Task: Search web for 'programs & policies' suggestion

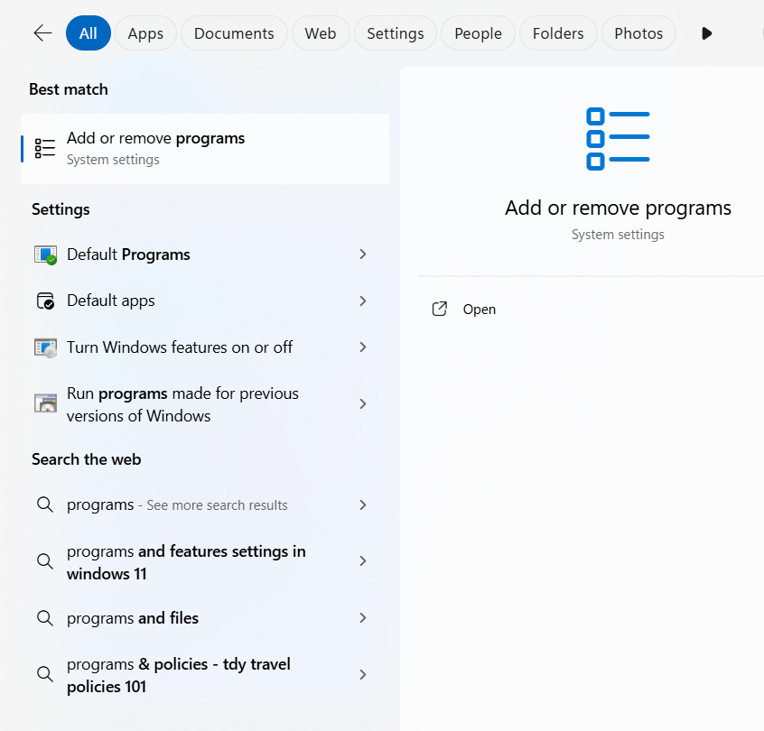Action: (x=179, y=675)
